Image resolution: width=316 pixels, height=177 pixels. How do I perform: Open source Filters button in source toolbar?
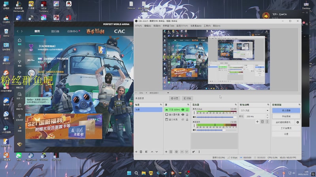(187, 98)
